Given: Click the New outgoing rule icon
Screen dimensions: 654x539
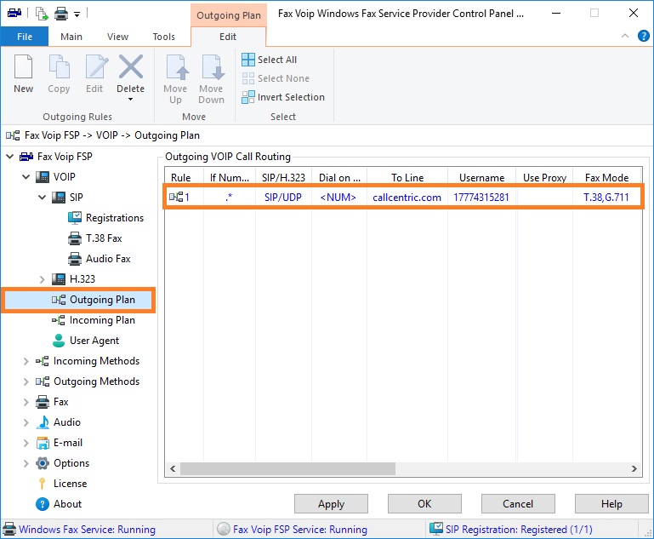Looking at the screenshot, I should [23, 66].
